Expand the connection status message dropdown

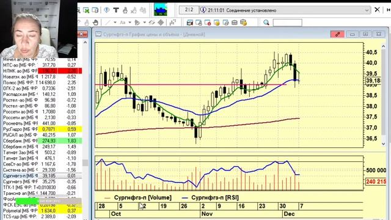(x=367, y=10)
